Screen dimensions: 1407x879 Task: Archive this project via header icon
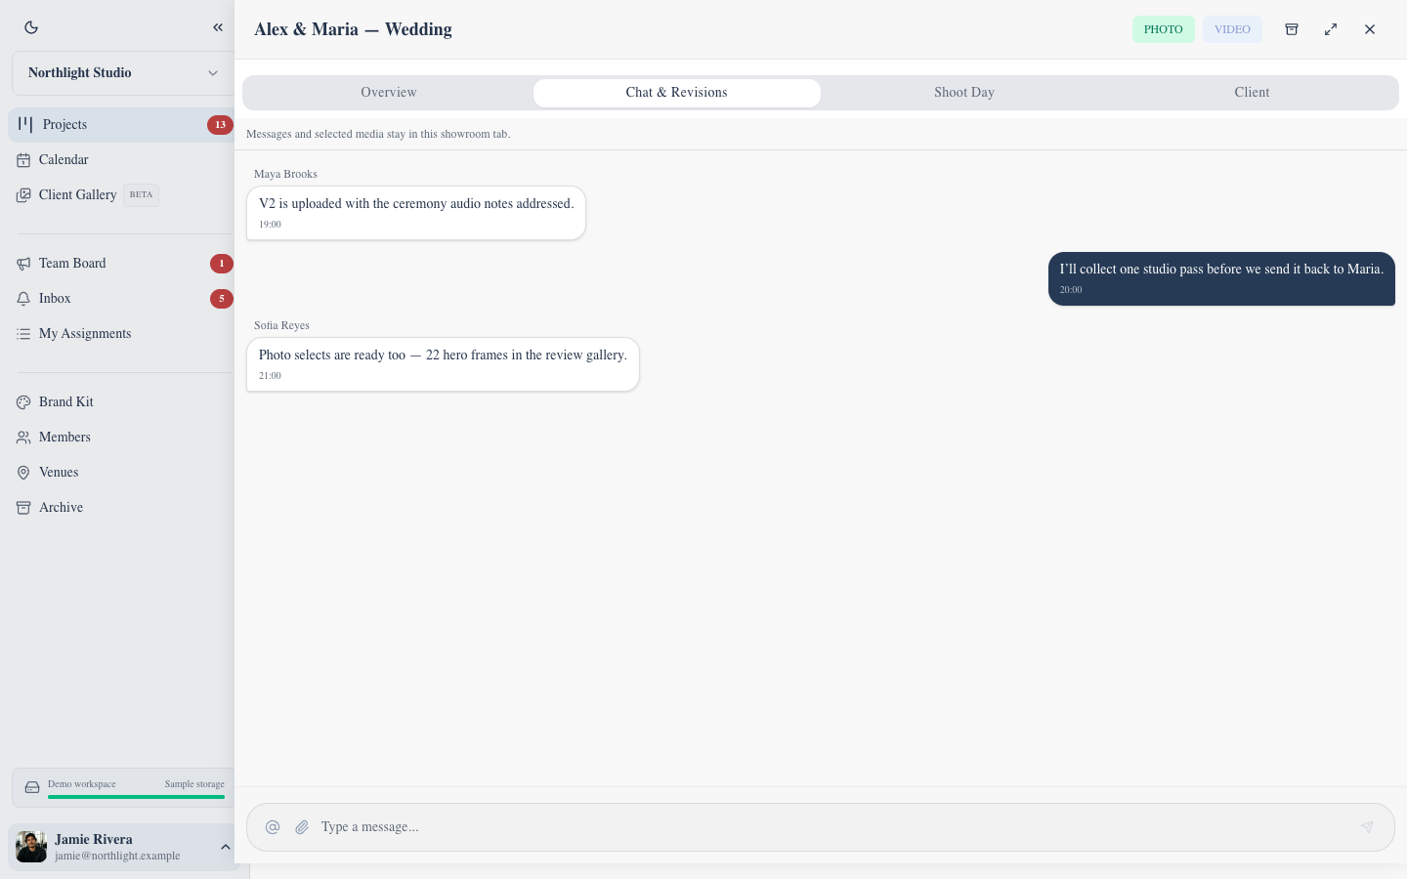click(x=1292, y=29)
